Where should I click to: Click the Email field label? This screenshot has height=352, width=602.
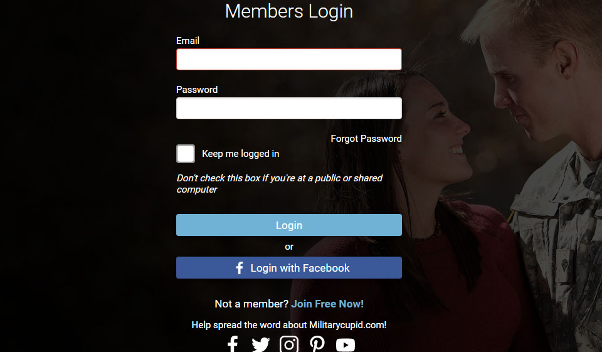(x=187, y=41)
